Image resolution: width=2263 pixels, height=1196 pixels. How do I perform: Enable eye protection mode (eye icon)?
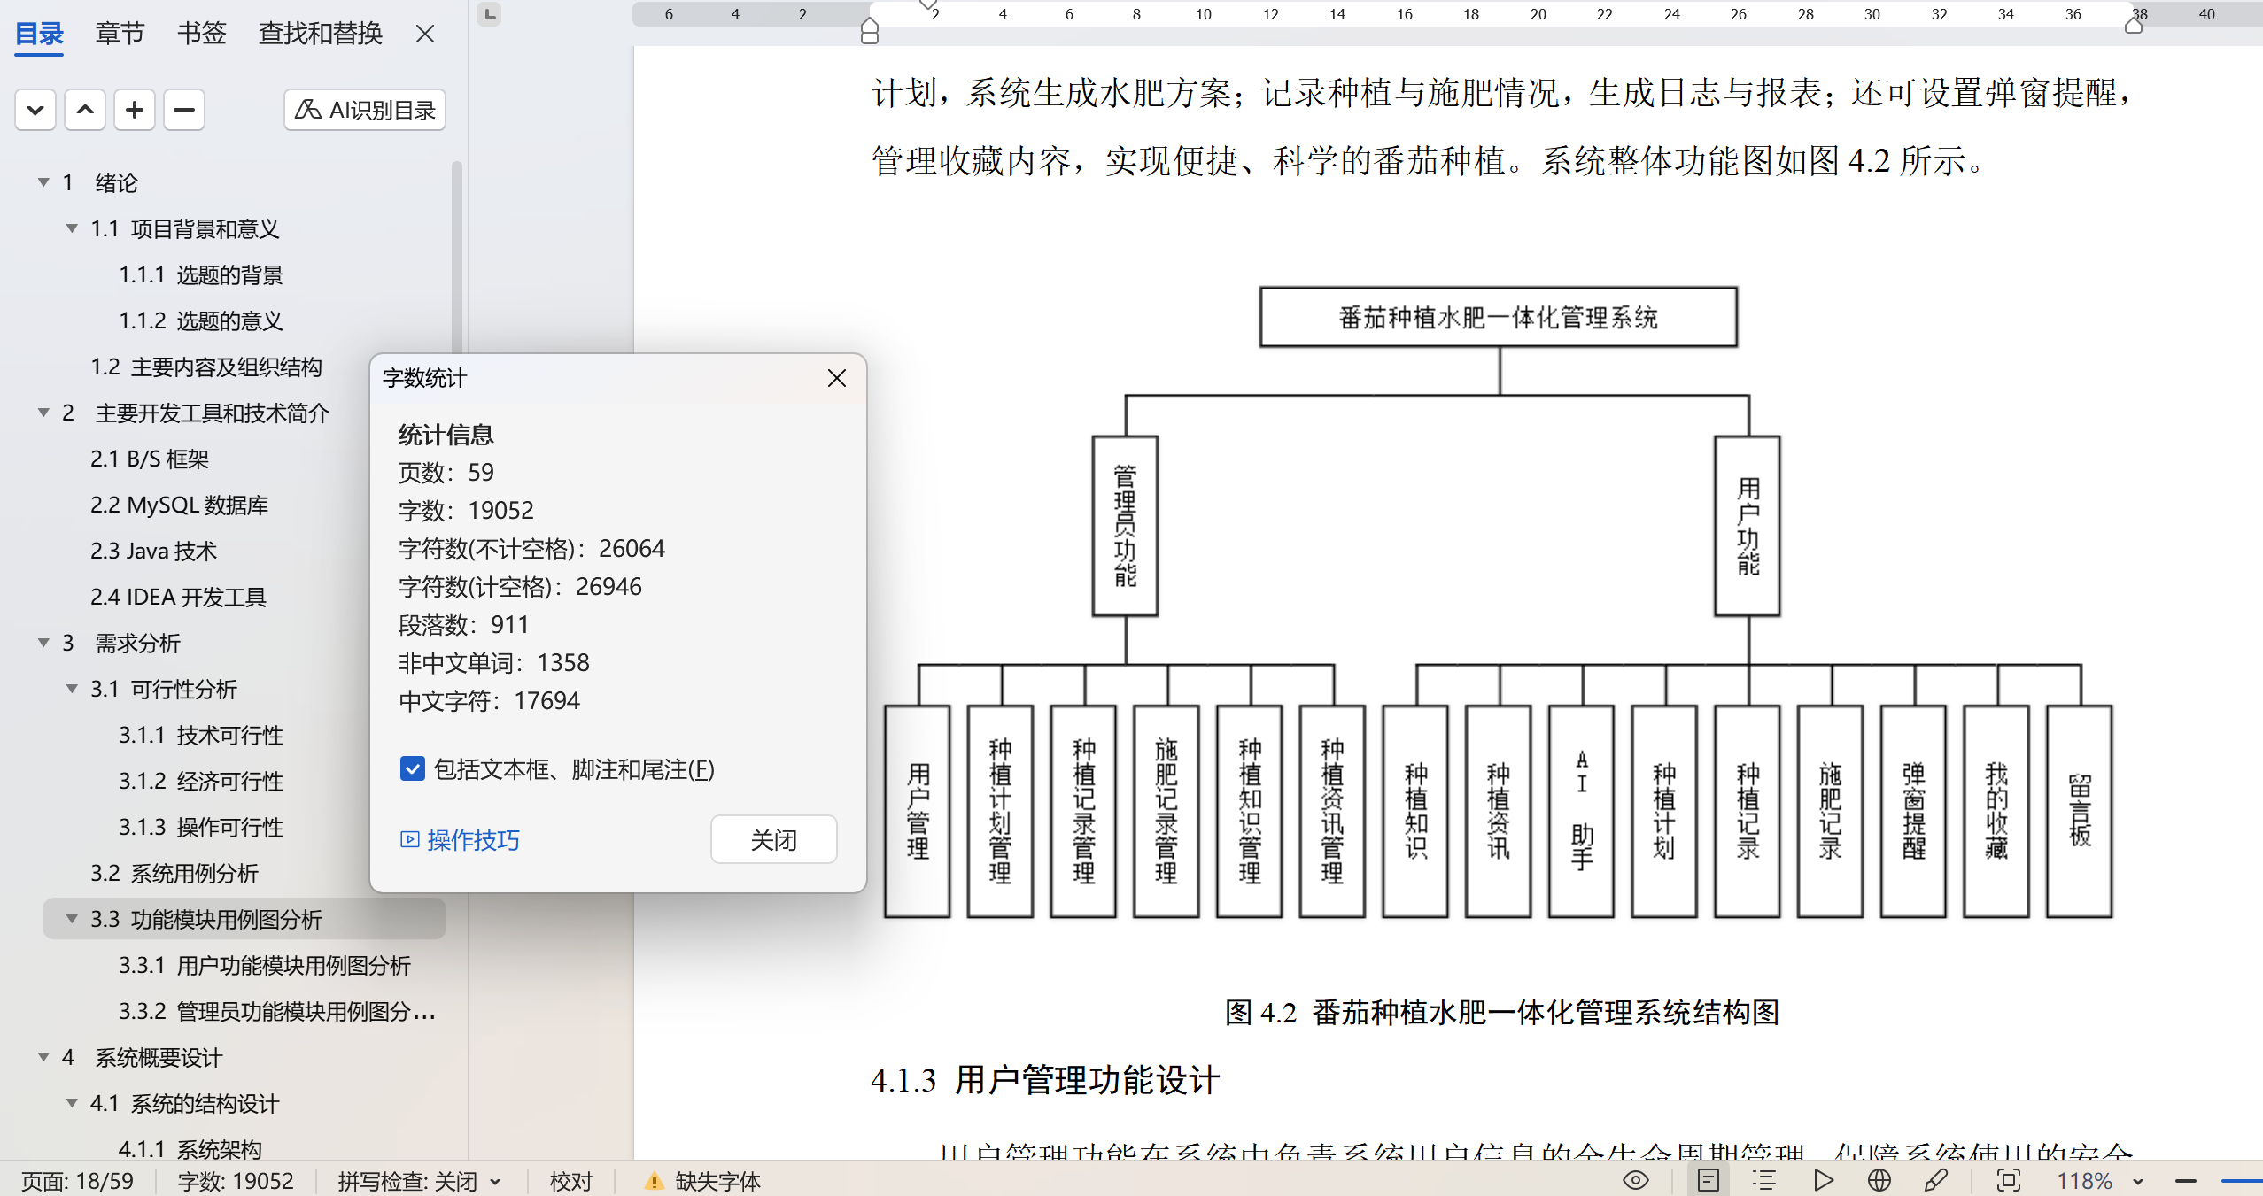click(1635, 1180)
